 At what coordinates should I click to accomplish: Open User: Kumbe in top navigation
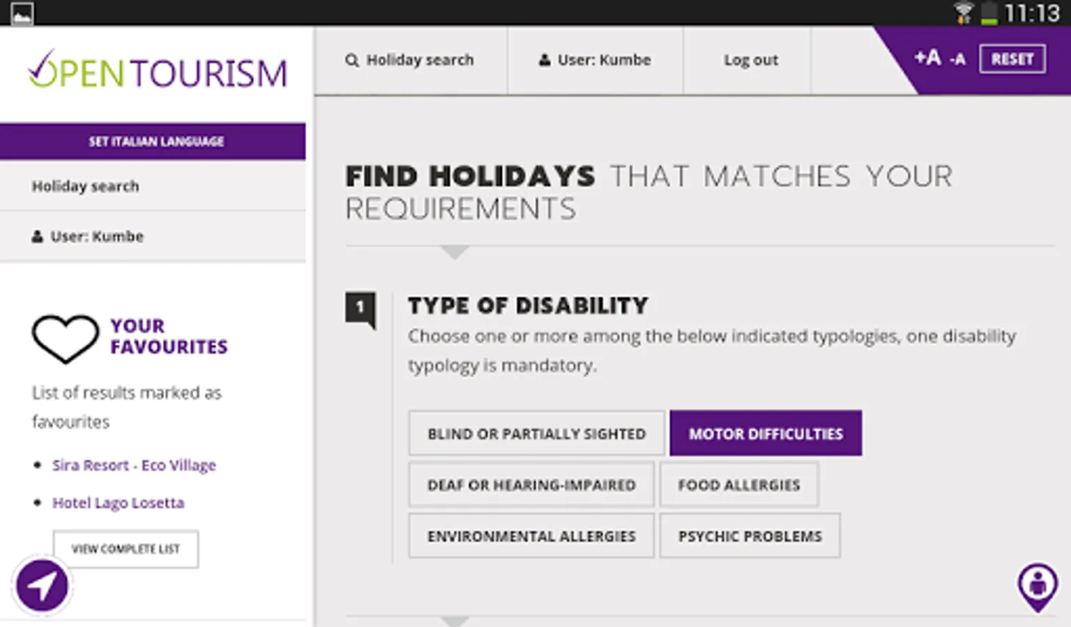595,60
